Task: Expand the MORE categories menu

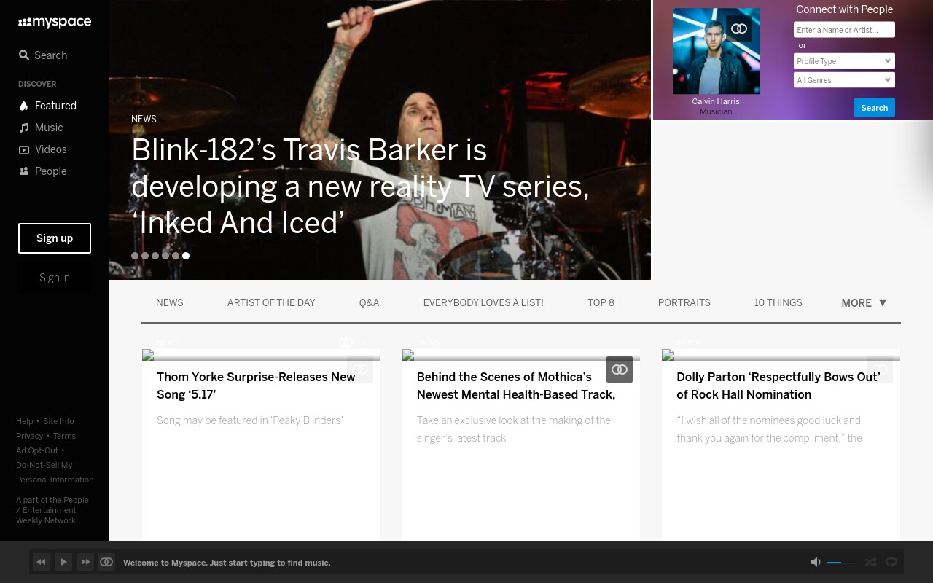Action: pos(864,302)
